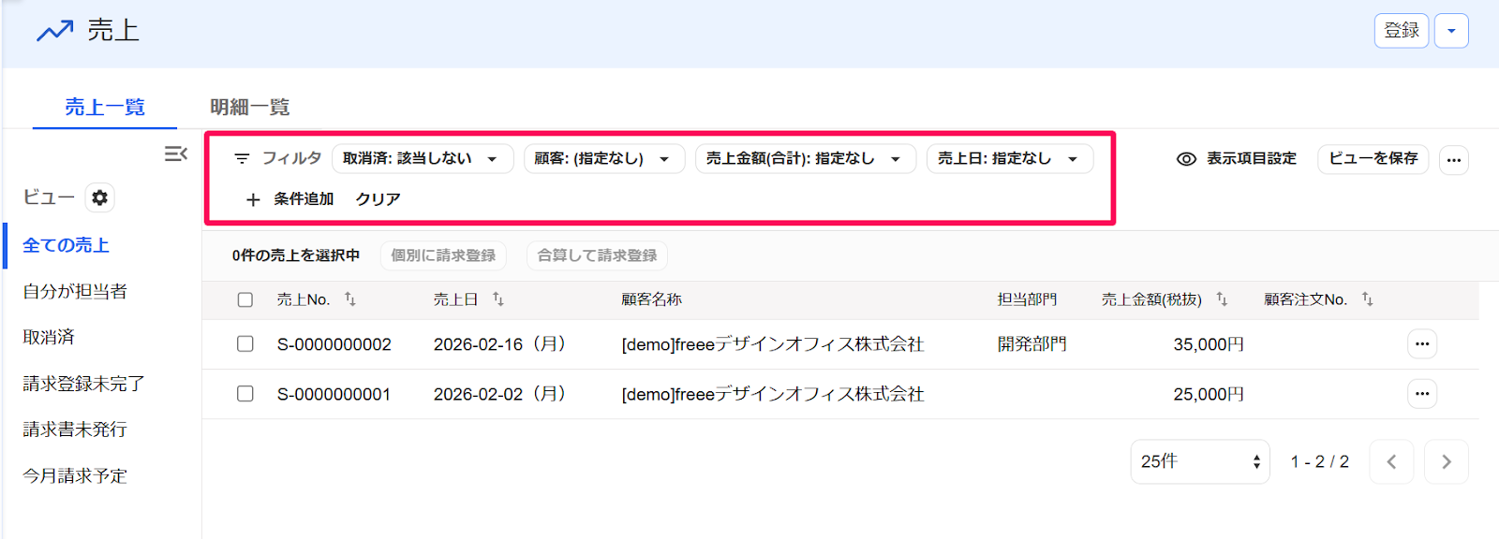Click 条件追加 to add a filter
Screen dimensions: 1499x539
pos(304,199)
